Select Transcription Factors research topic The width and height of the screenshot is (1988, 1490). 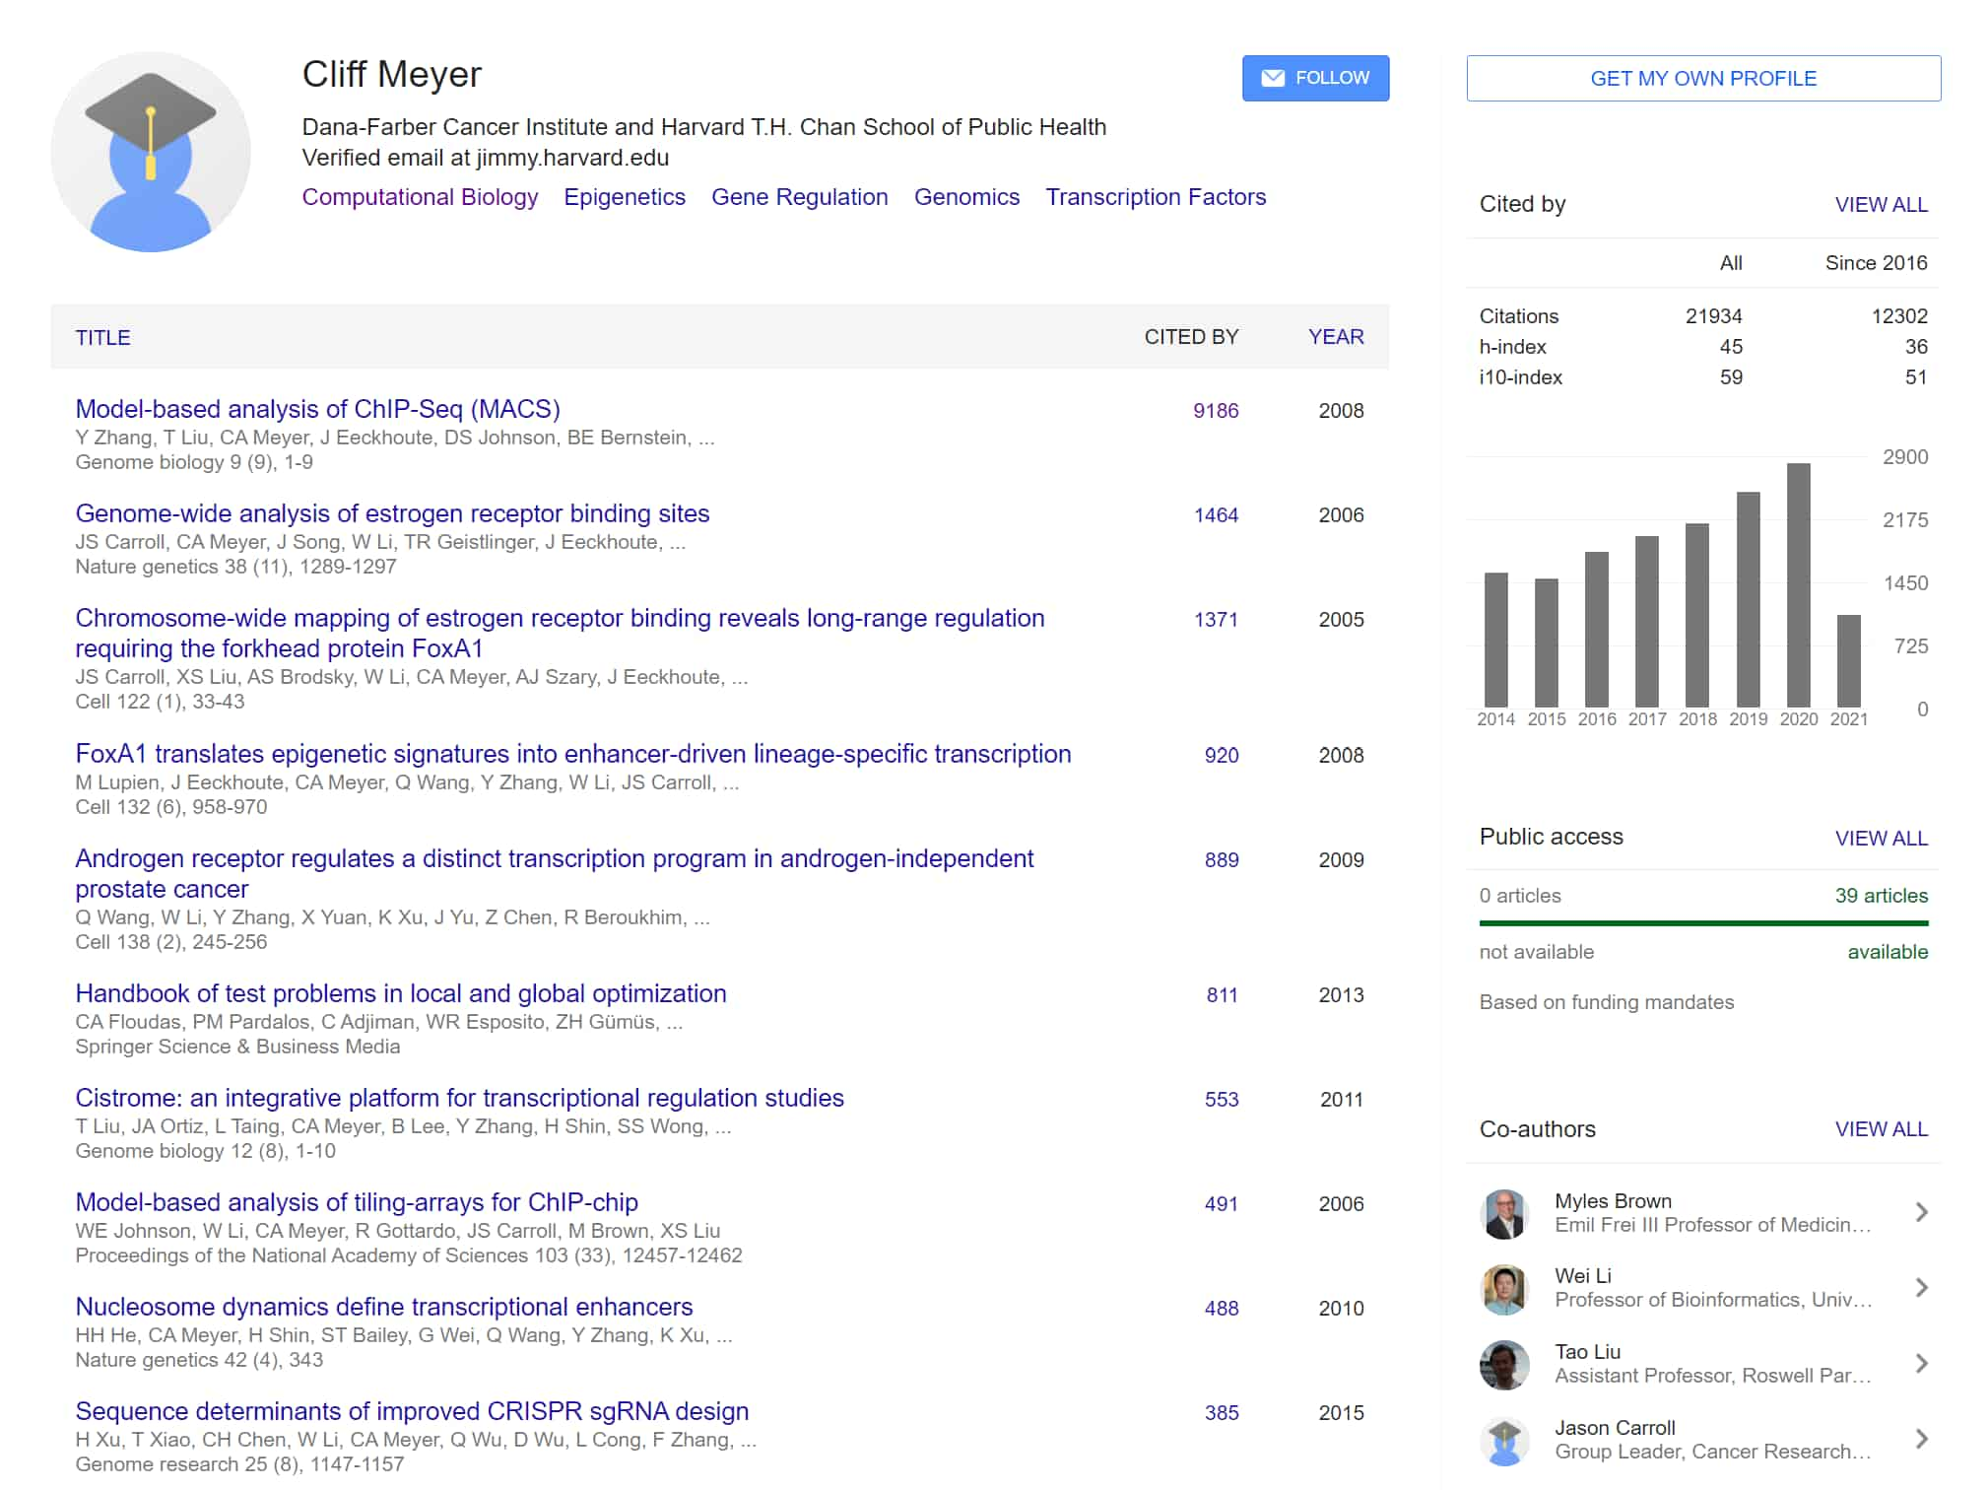pyautogui.click(x=1156, y=196)
